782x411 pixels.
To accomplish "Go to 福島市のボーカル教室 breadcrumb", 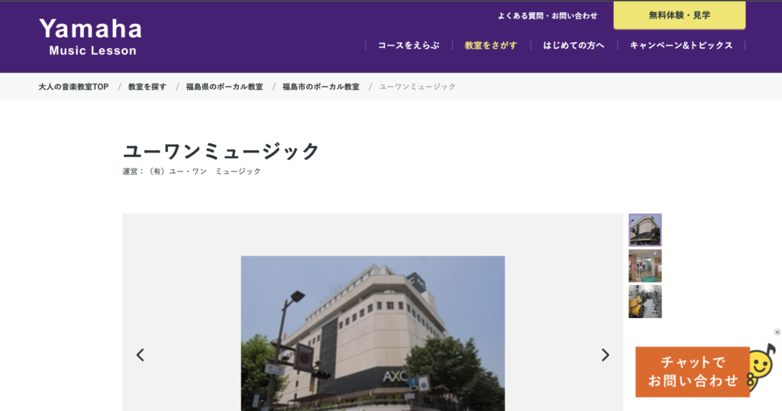I will point(321,87).
